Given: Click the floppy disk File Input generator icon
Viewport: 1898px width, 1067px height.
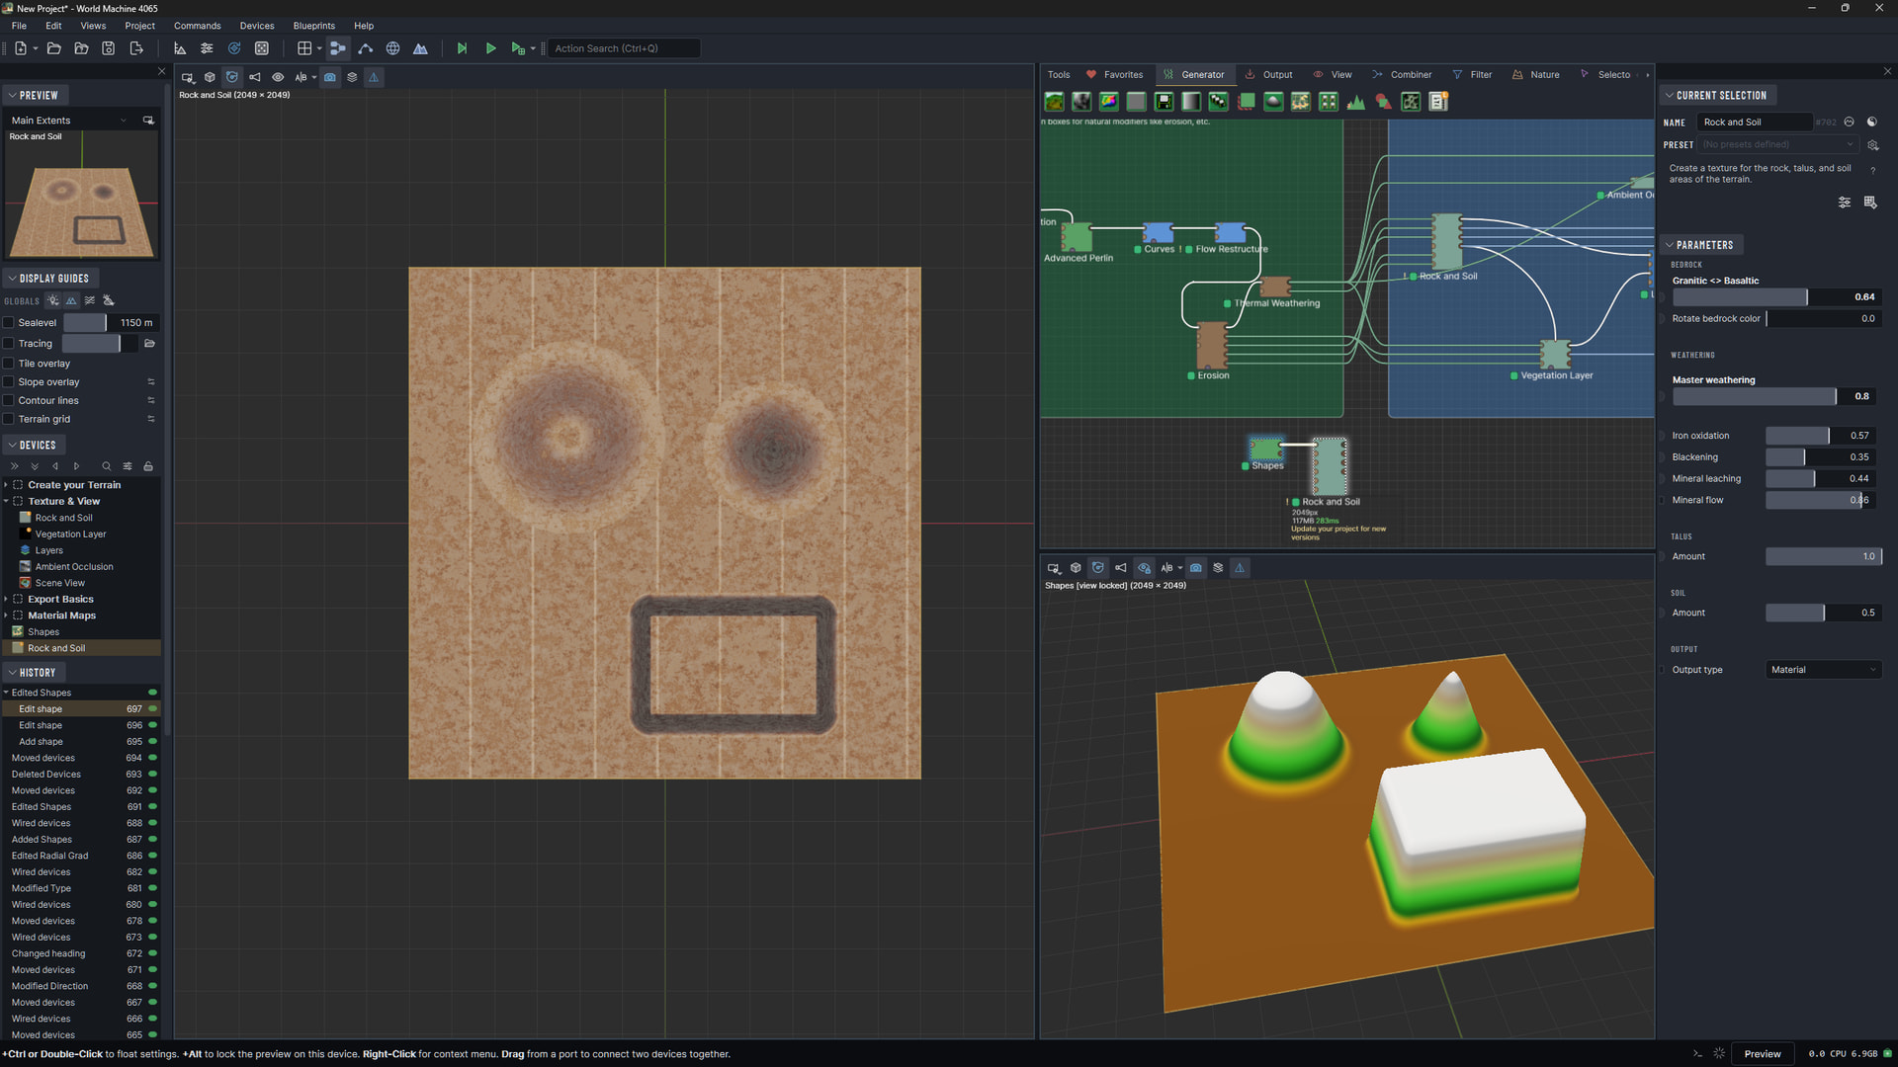Looking at the screenshot, I should point(1165,102).
